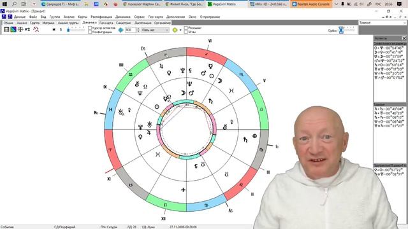The image size is (408, 229).
Task: Switch to the Realtek Audio Console taskbar window
Action: click(311, 4)
